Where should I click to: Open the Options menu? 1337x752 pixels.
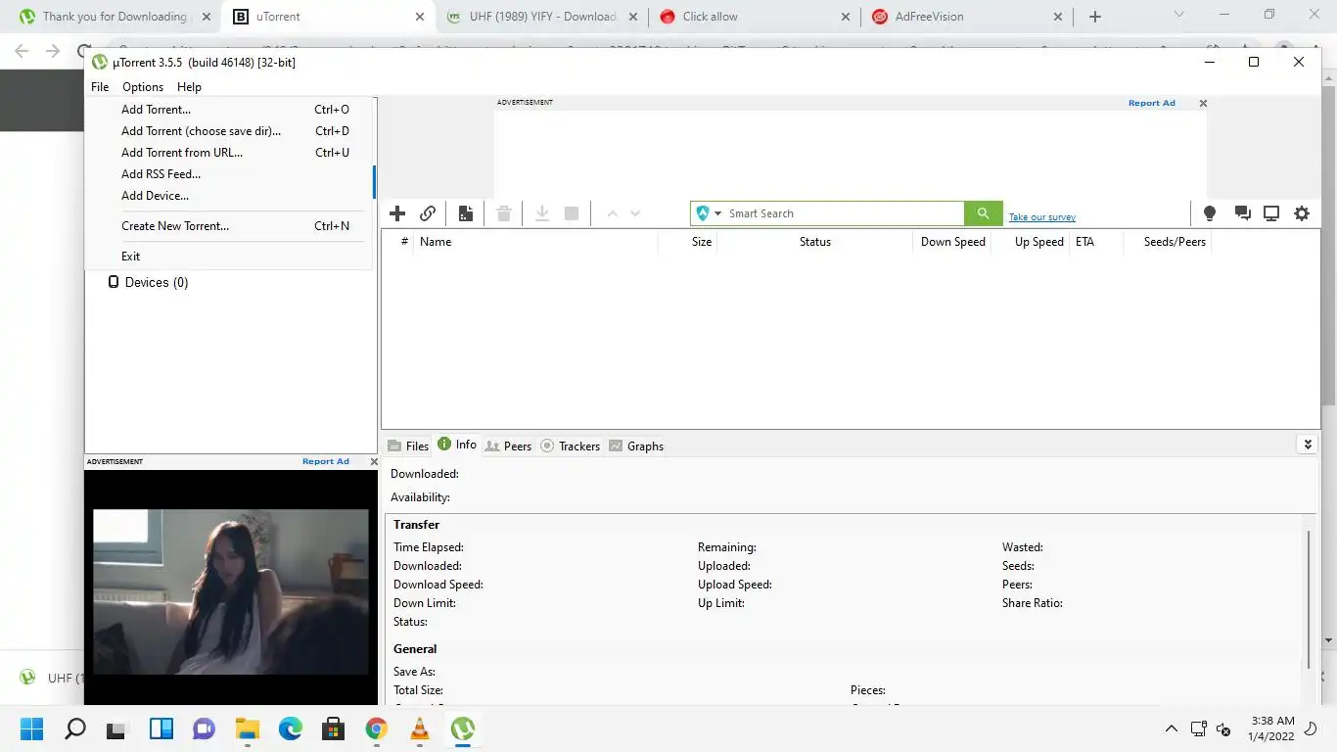click(x=143, y=87)
